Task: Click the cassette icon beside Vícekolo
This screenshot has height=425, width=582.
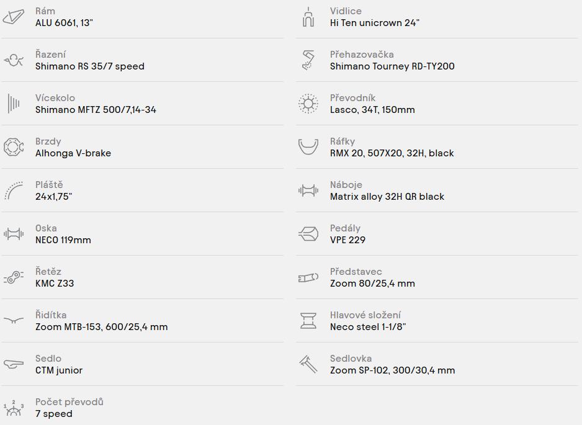Action: pos(14,104)
